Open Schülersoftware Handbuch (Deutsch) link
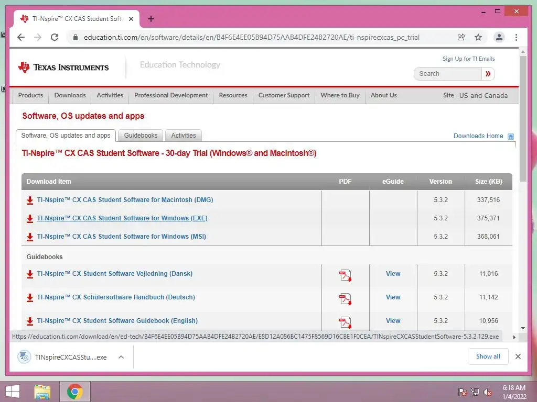 (116, 297)
